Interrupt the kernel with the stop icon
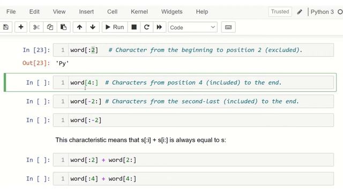343x193 pixels. point(134,27)
